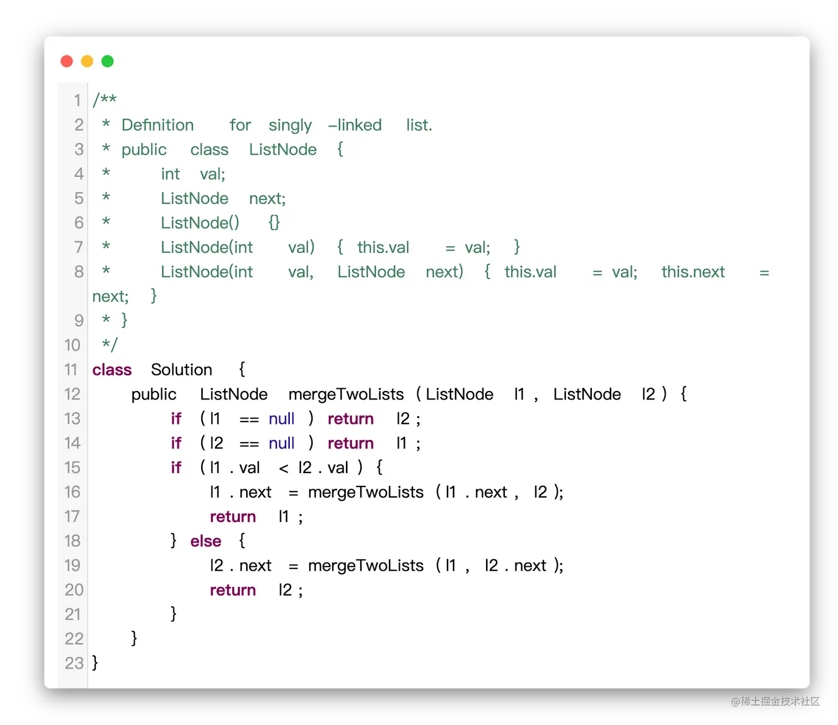Click the class keyword on line 11

(x=112, y=369)
